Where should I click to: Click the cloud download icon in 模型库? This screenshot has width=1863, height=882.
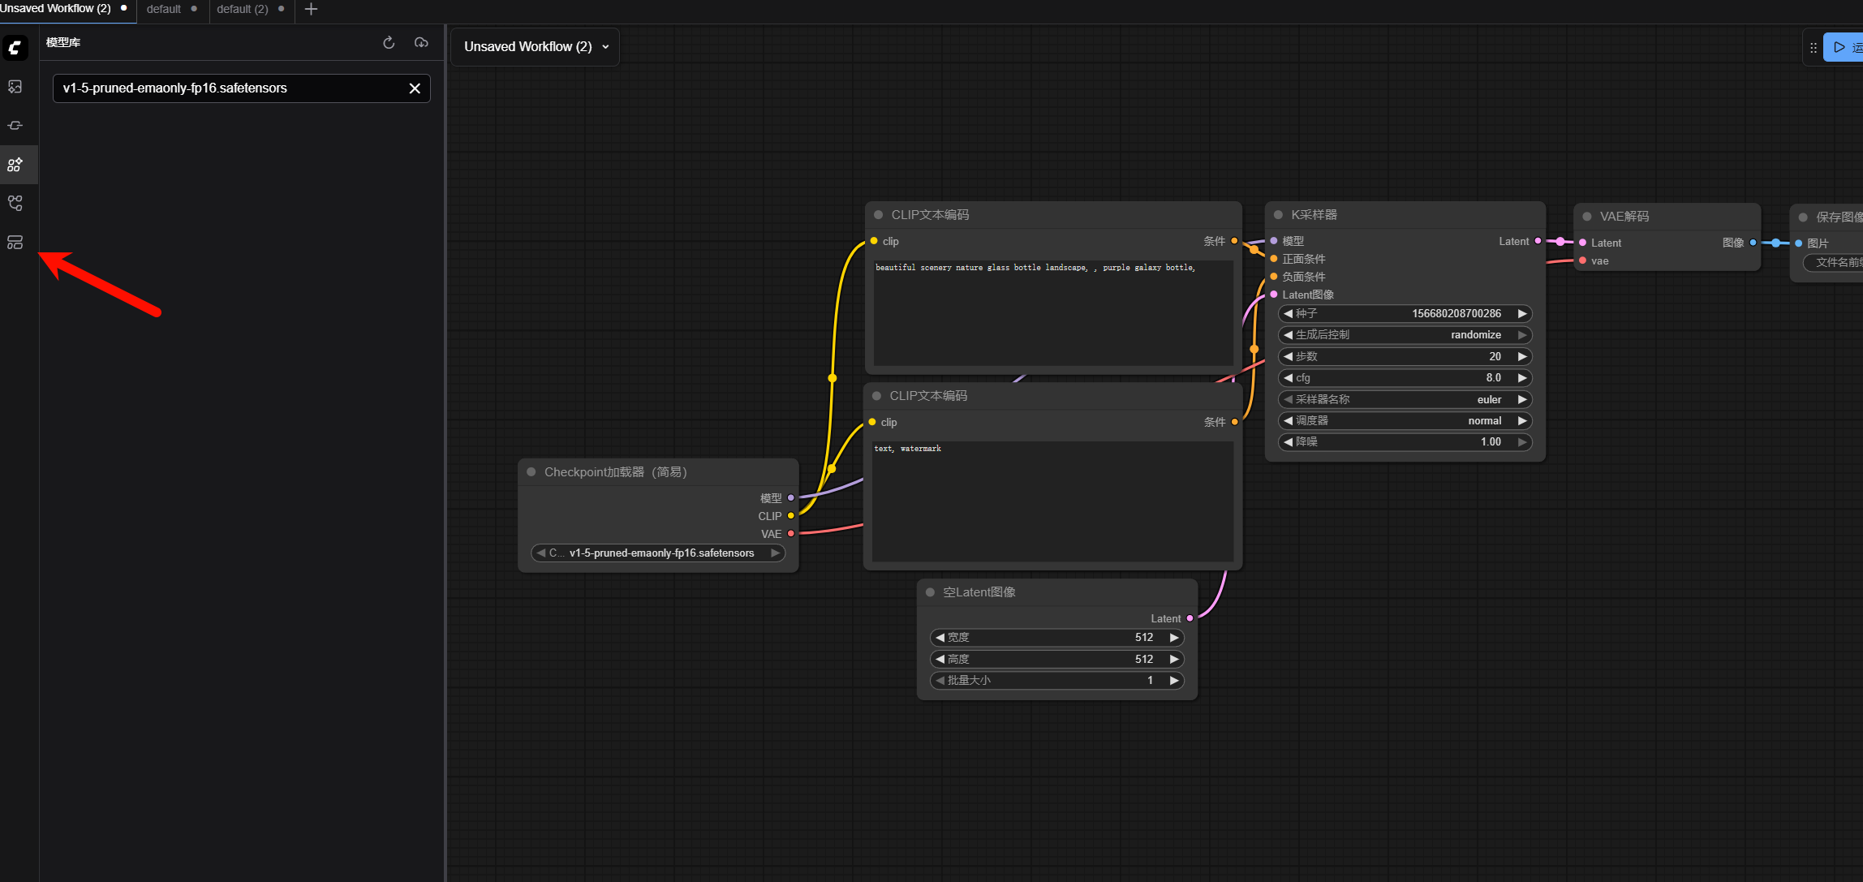(421, 42)
